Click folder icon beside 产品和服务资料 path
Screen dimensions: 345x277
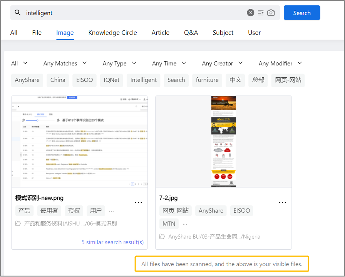pos(18,224)
